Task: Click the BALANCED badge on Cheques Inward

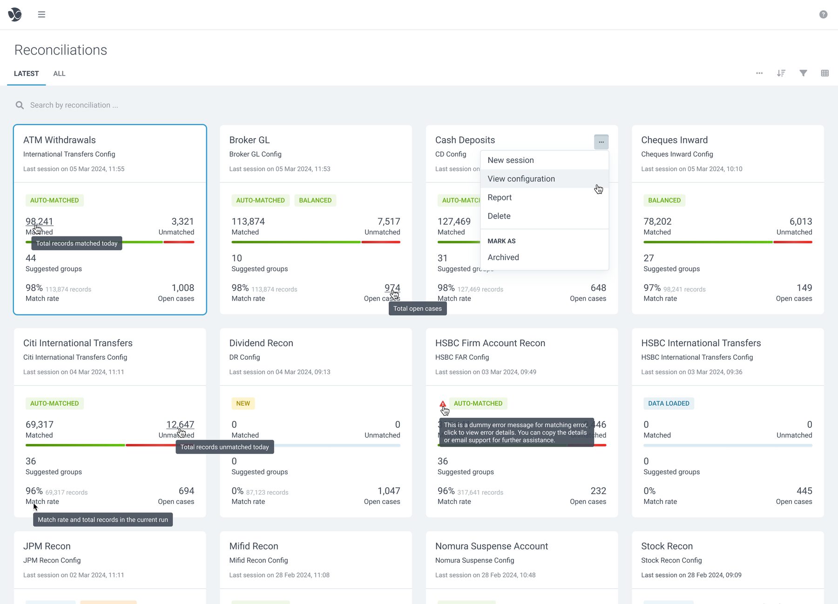Action: [x=664, y=201]
